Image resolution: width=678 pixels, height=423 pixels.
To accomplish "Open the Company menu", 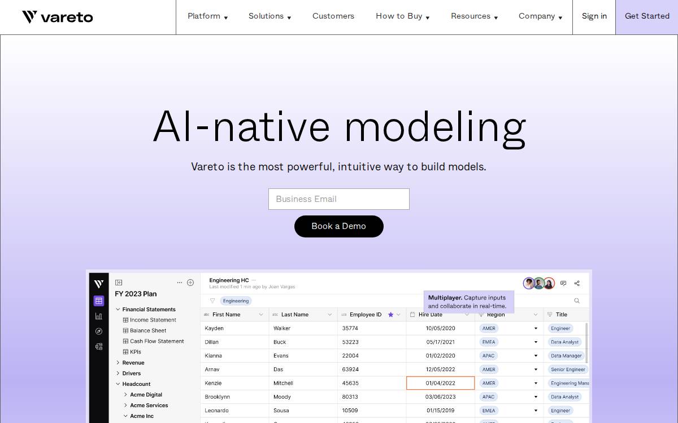I will (x=540, y=16).
